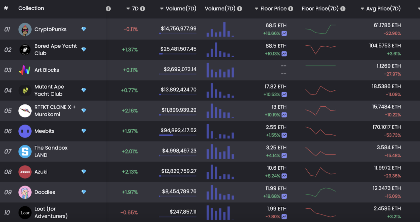Click the RTFKT CLONE X avatar
The width and height of the screenshot is (420, 222).
pos(25,111)
